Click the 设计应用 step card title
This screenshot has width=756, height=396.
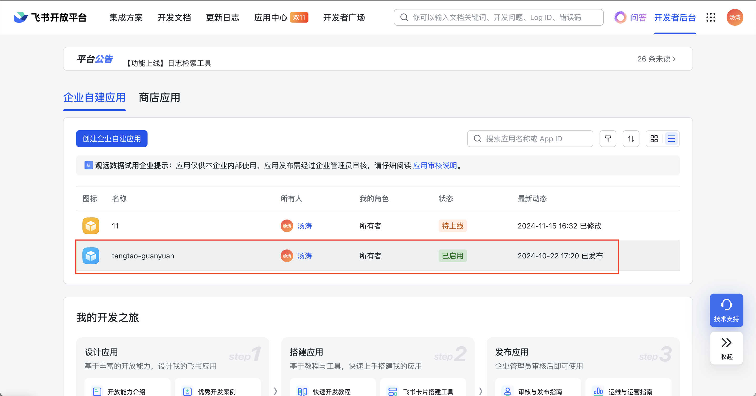[101, 352]
